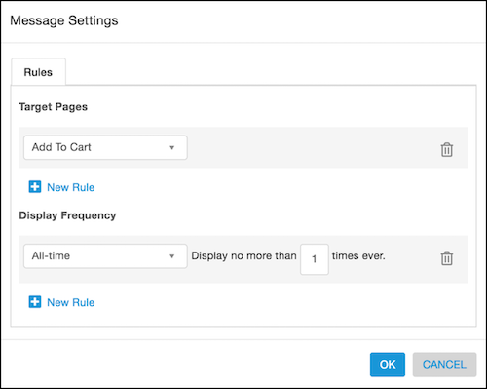Viewport: 487px width, 389px height.
Task: Click the plus icon under Target Pages
Action: pyautogui.click(x=35, y=187)
